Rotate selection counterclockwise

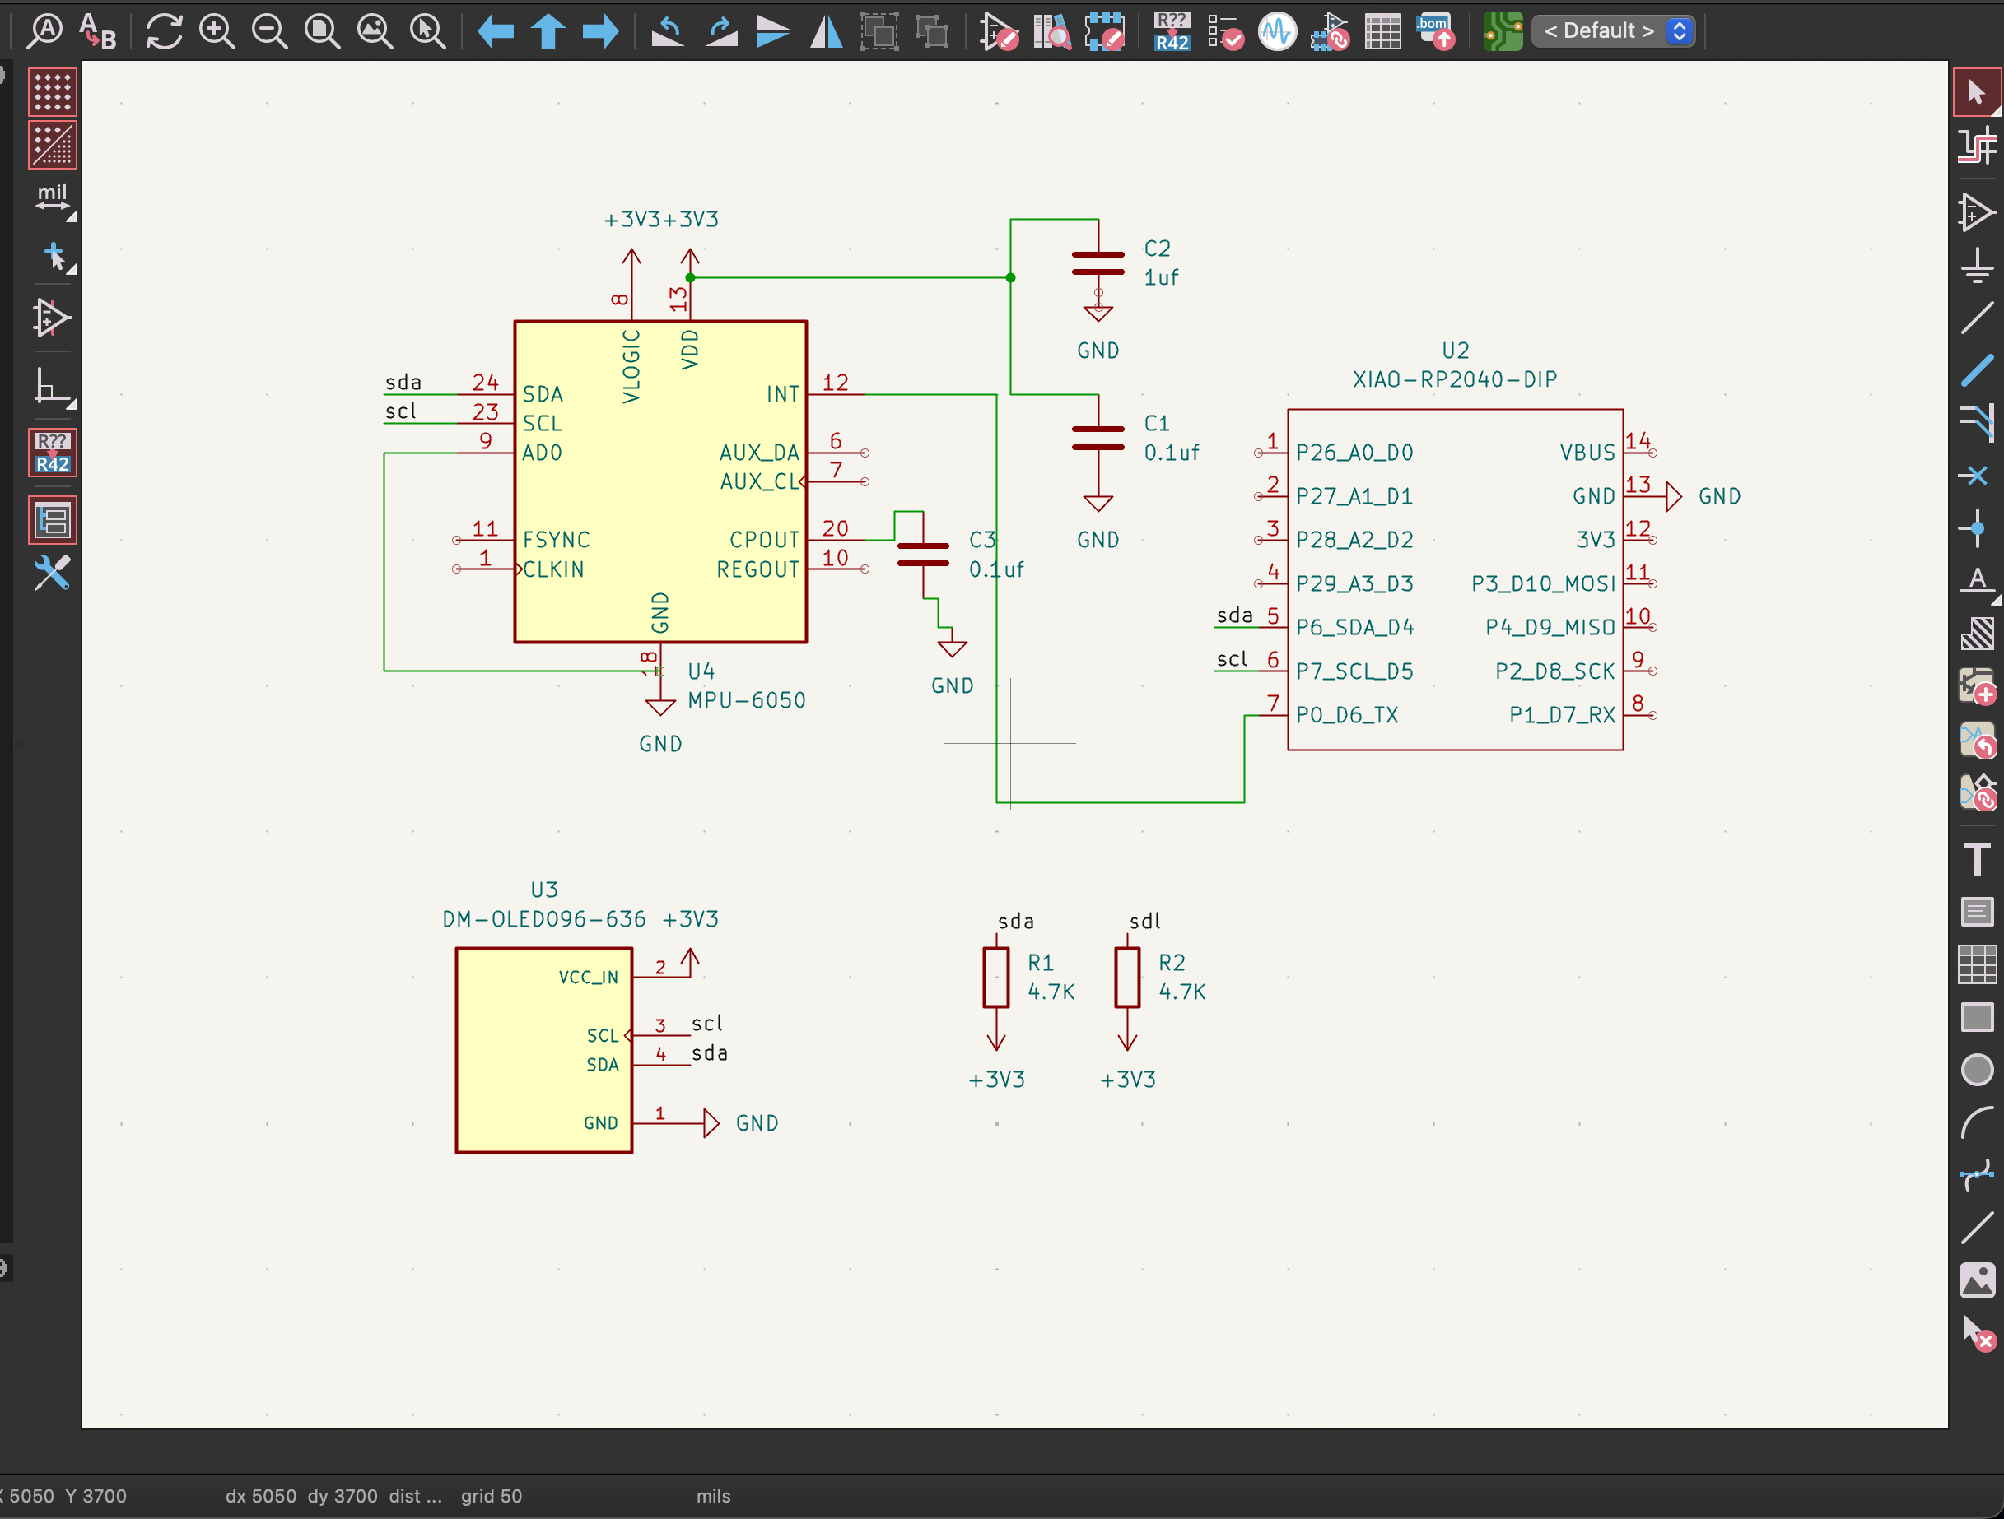(x=668, y=30)
